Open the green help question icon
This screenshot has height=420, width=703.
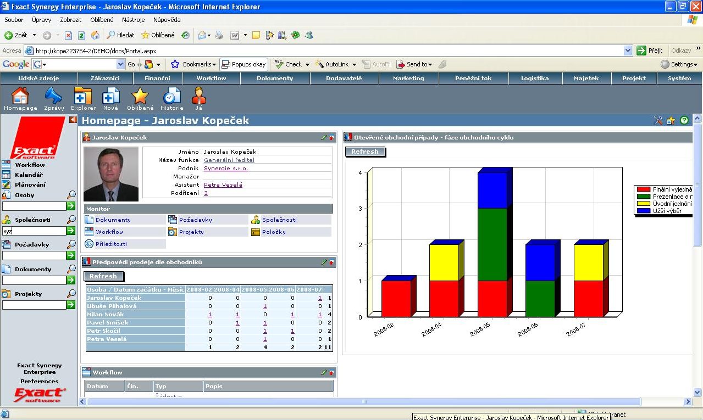coord(684,121)
